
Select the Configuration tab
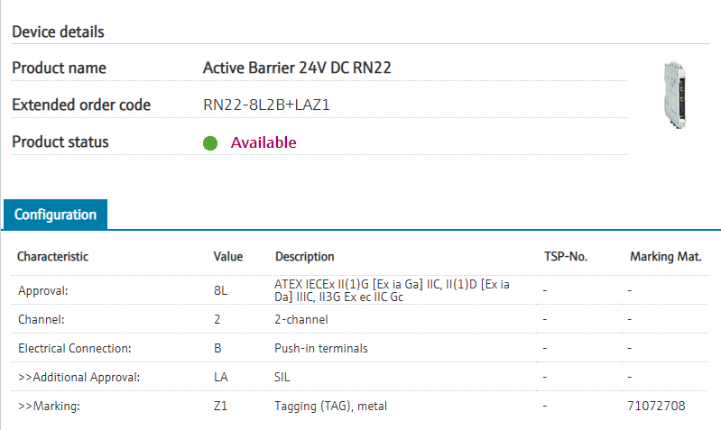tap(55, 215)
